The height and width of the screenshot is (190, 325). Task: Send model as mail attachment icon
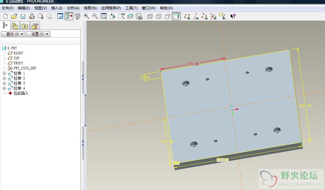(40, 16)
